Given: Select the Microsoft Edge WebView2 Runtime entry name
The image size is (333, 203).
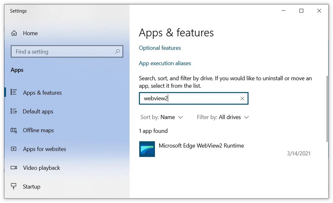Looking at the screenshot, I should tap(201, 146).
